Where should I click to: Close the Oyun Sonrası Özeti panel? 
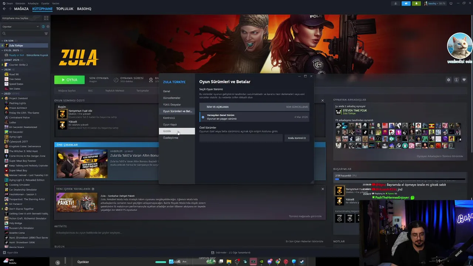323,100
